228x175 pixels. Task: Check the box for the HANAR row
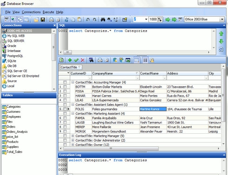coord(65,96)
